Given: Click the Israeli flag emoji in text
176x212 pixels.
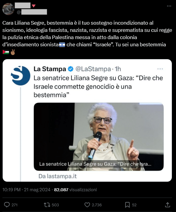Looking at the screenshot, I should click(62, 45).
